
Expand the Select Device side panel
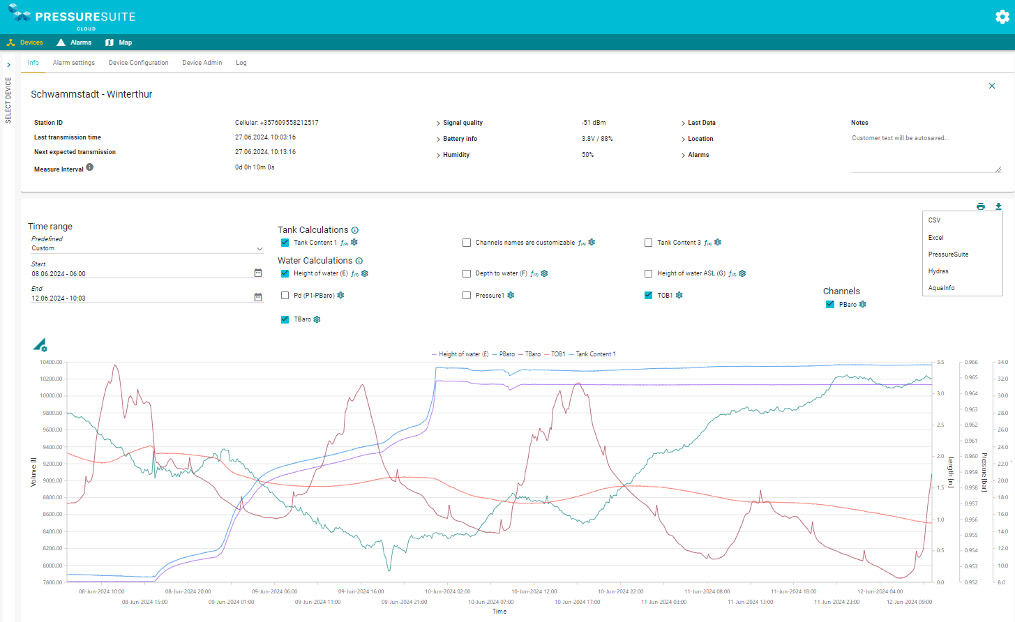click(8, 65)
